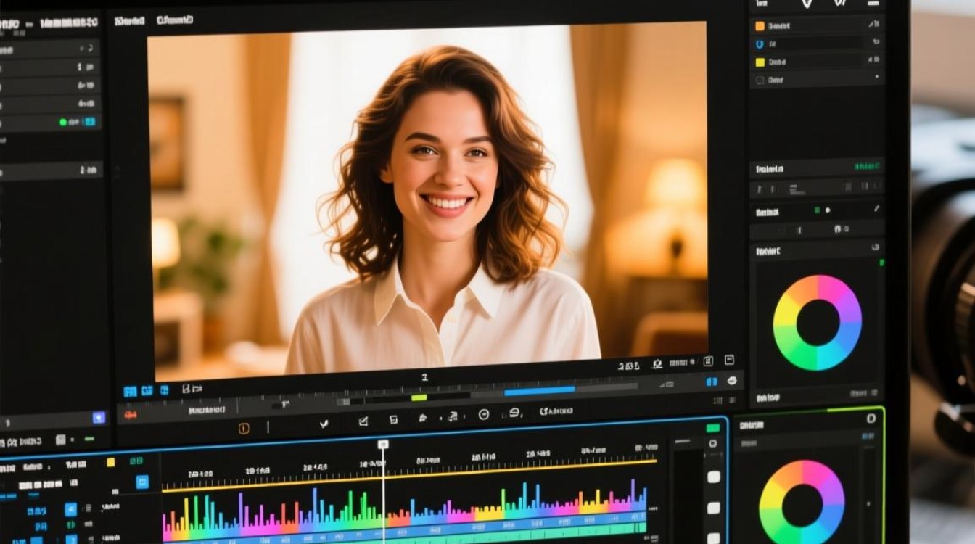Open the expand icon above the upper color wheel

(x=875, y=248)
